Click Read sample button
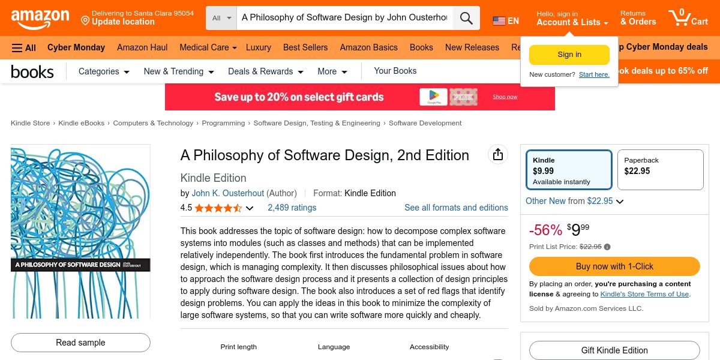This screenshot has width=720, height=360. coord(80,343)
